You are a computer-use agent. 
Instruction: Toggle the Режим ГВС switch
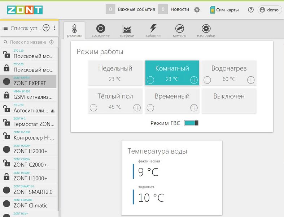pos(191,123)
